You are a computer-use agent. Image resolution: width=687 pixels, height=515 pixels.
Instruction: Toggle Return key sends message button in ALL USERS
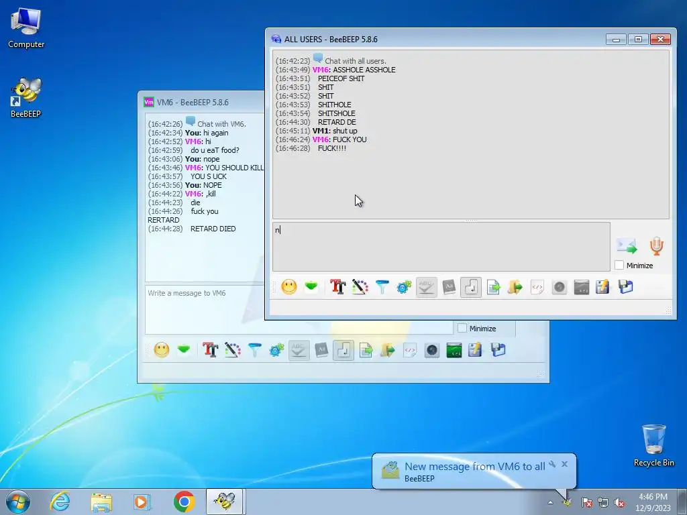click(x=471, y=287)
